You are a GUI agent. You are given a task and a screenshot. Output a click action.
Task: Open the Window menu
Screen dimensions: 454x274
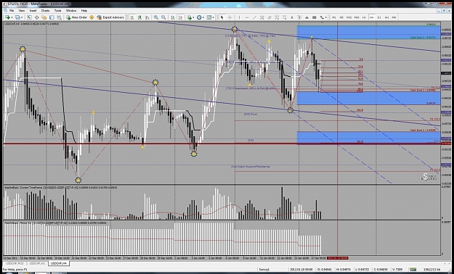pyautogui.click(x=71, y=10)
